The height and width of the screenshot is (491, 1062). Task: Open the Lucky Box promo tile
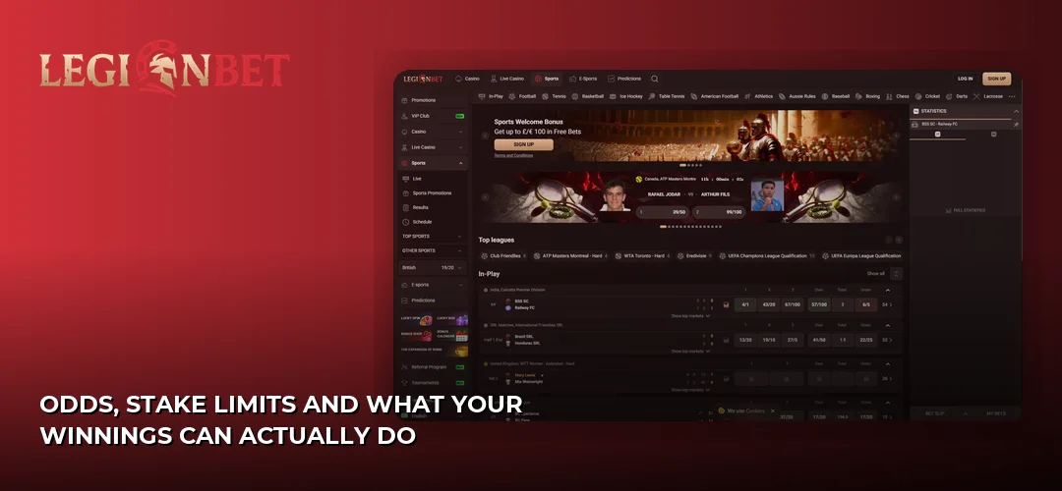pyautogui.click(x=451, y=318)
